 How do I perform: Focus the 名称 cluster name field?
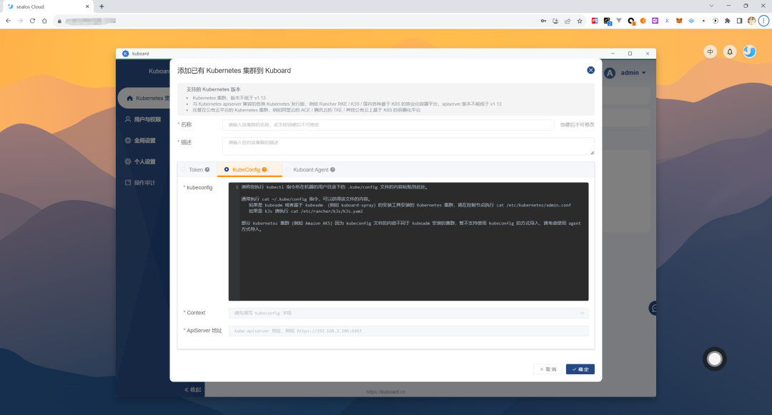pos(388,125)
